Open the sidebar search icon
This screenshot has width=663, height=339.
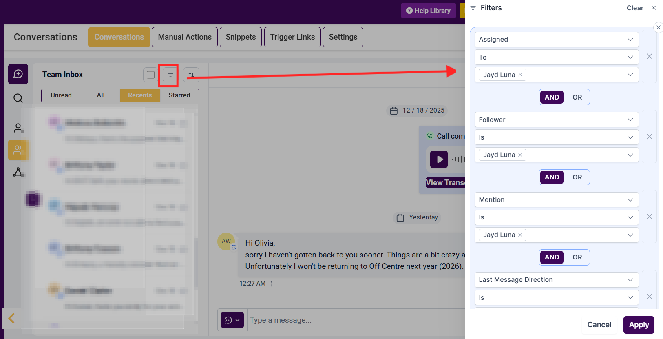tap(18, 98)
